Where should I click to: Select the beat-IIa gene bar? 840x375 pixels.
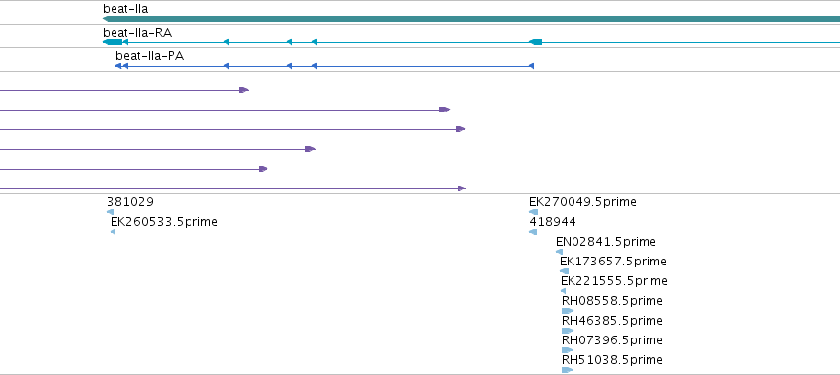(x=472, y=19)
